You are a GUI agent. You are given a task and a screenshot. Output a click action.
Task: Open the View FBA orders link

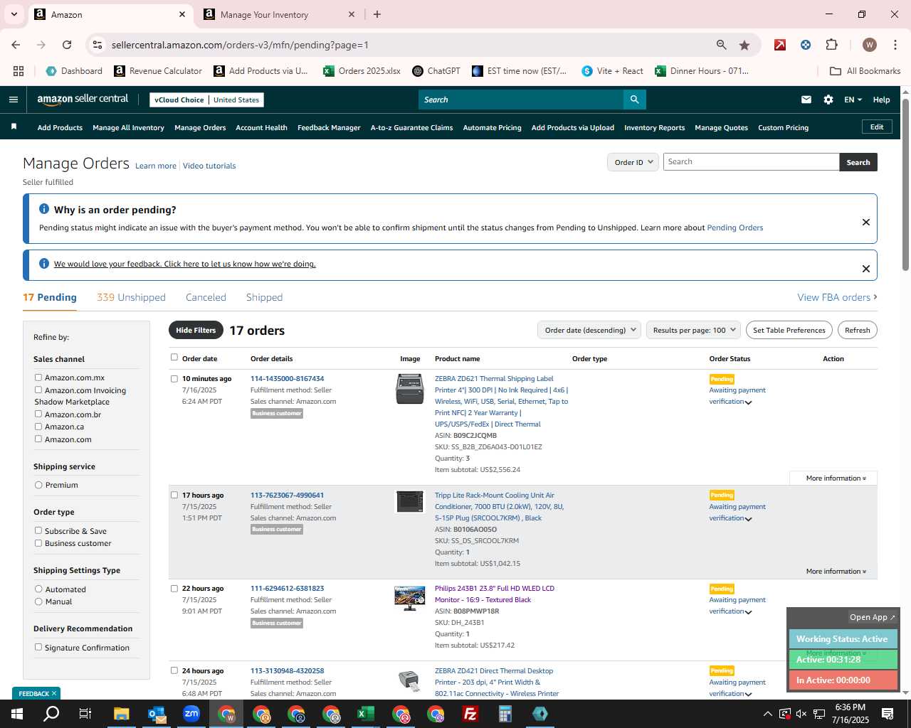(x=837, y=297)
